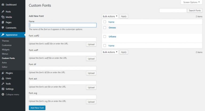Click the Posts pushpin icon
The image size is (205, 111).
pos(3,12)
